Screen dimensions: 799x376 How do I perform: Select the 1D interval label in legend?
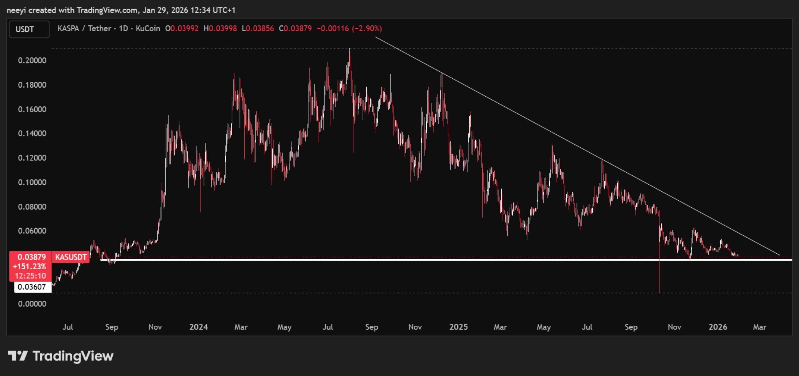[x=123, y=28]
